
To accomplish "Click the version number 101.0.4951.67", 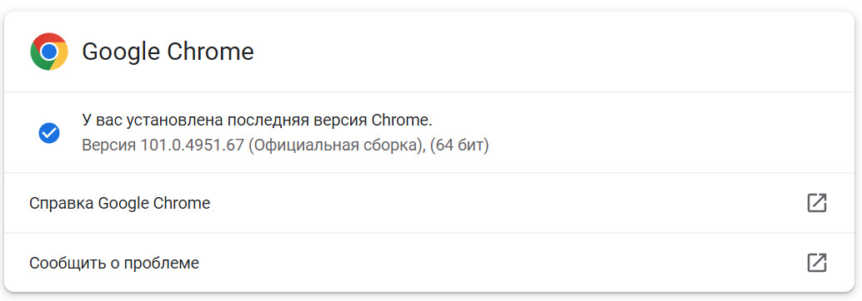I will tap(192, 146).
